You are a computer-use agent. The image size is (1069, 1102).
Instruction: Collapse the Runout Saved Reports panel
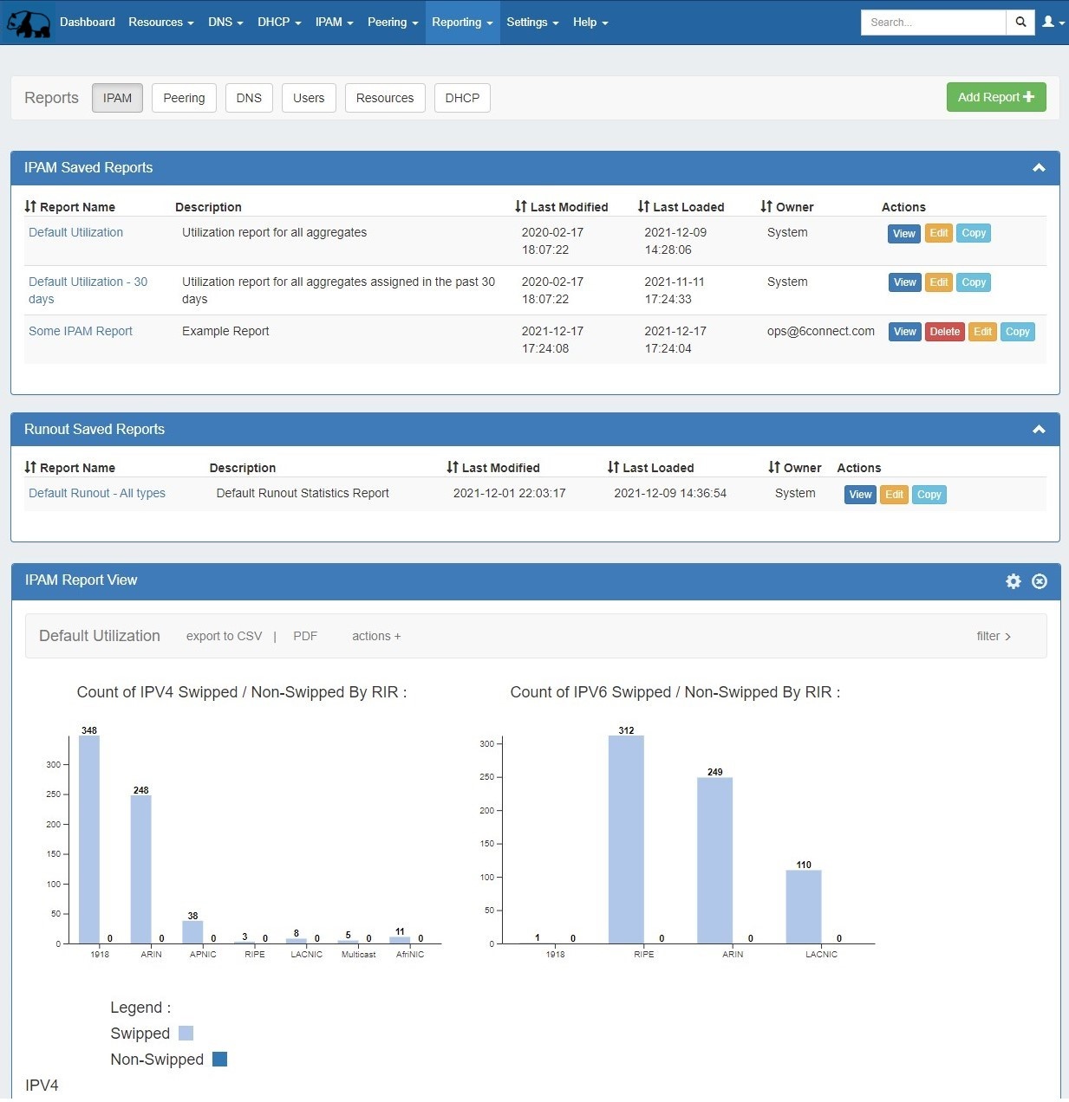(1039, 430)
